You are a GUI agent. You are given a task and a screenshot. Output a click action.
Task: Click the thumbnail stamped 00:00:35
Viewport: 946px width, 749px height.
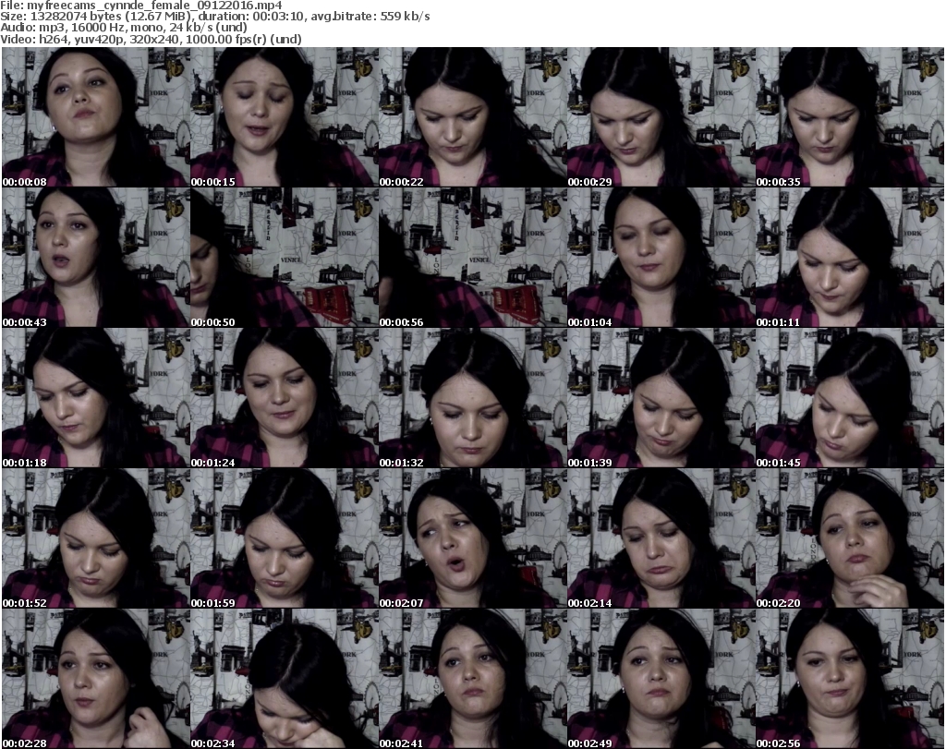click(849, 117)
